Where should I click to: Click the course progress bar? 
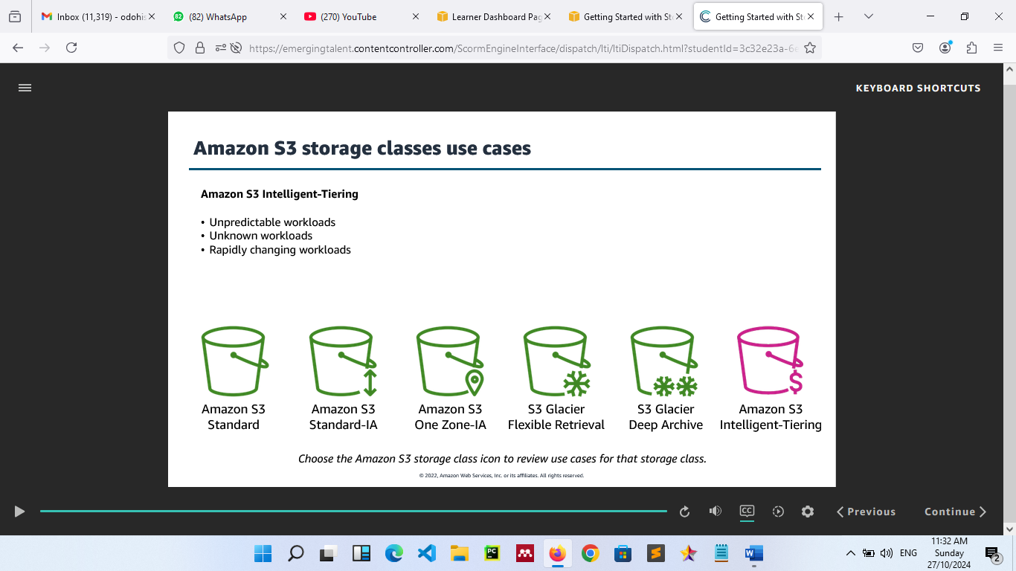click(x=353, y=512)
